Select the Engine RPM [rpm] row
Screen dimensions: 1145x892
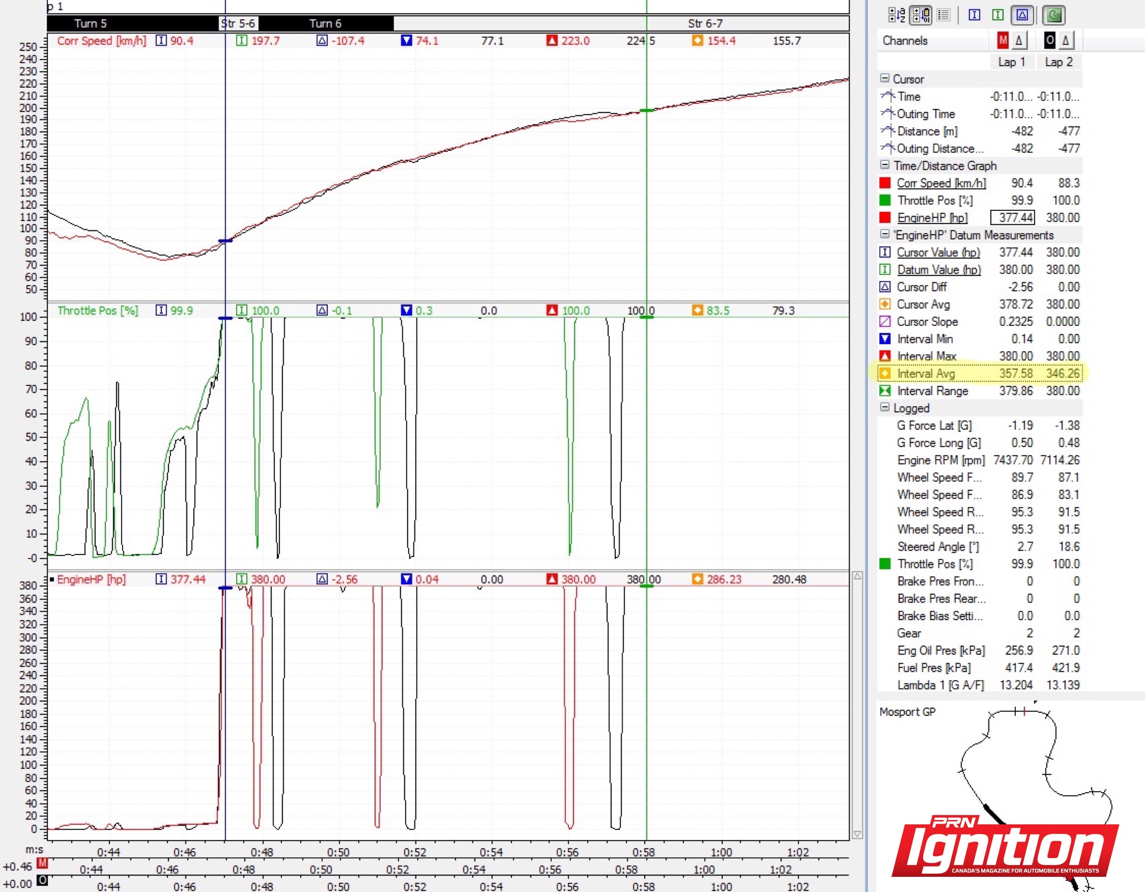coord(980,460)
